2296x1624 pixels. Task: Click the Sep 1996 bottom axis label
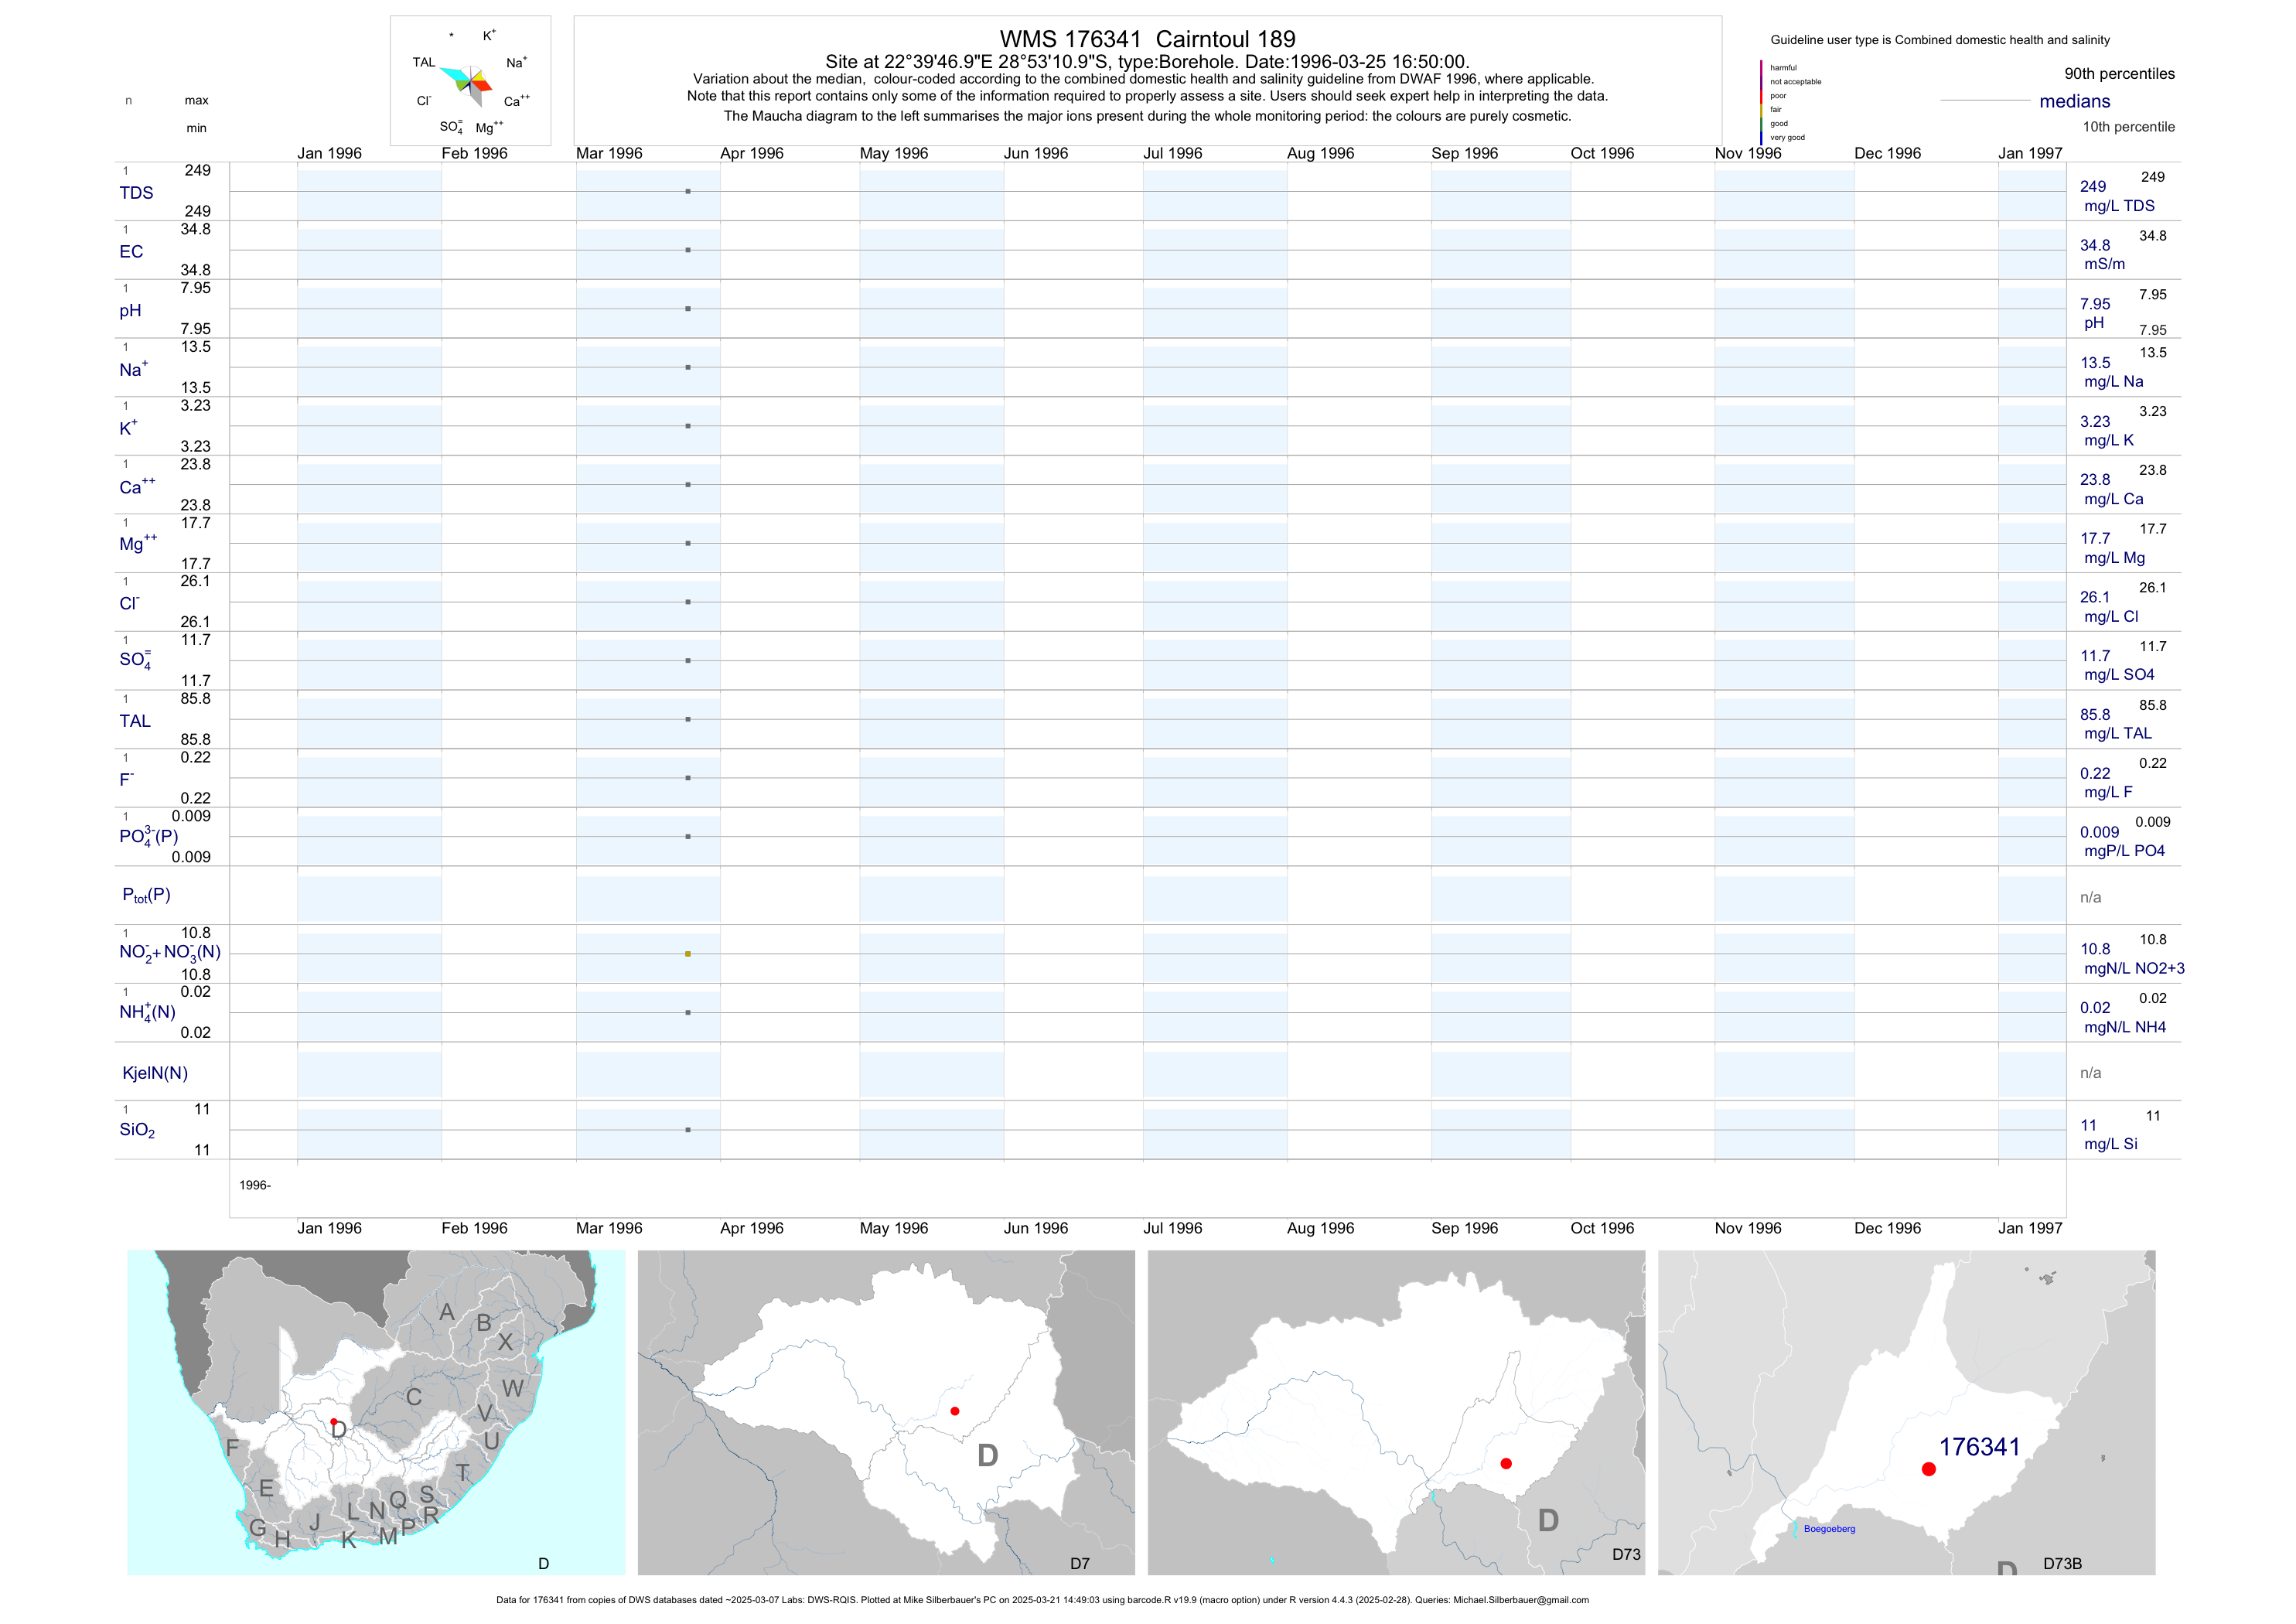click(1464, 1228)
